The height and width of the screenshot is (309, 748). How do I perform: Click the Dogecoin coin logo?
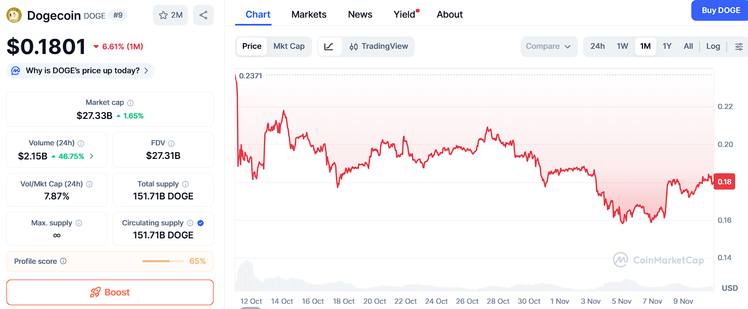(13, 15)
